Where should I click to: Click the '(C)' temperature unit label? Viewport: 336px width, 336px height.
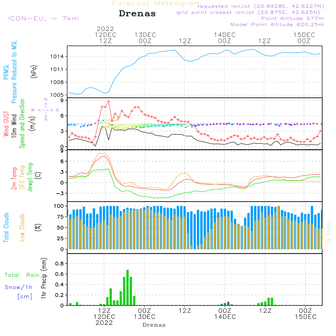(x=38, y=176)
